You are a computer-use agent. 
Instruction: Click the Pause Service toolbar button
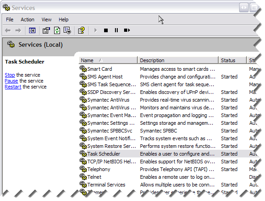[x=116, y=30]
